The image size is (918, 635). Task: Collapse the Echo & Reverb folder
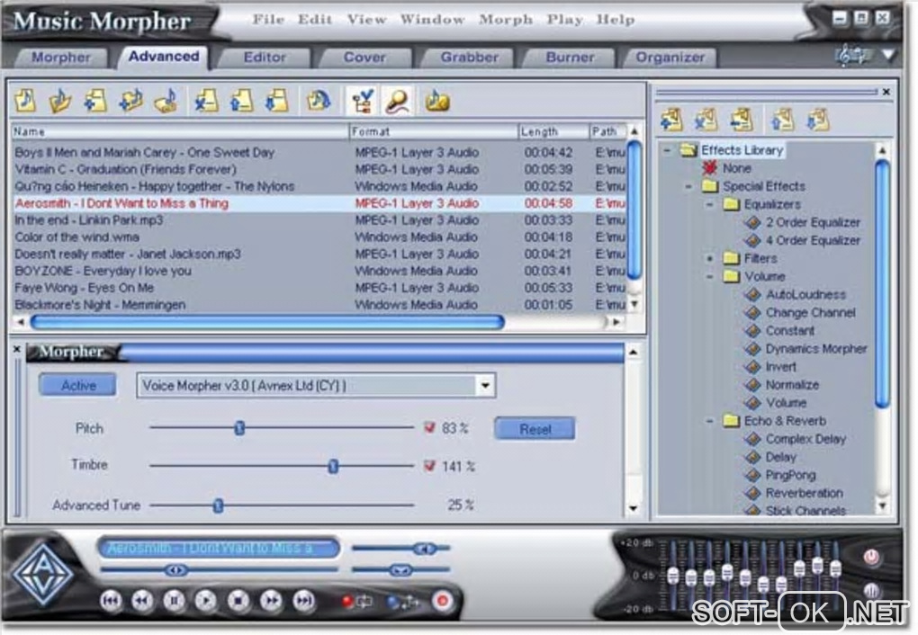[x=709, y=421]
